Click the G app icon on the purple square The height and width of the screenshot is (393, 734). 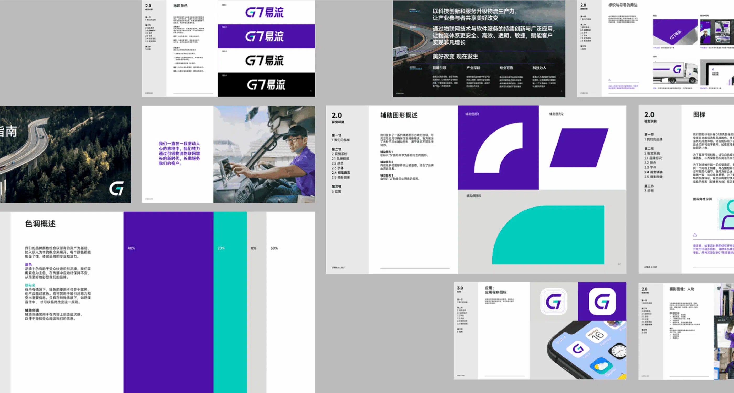tap(602, 302)
